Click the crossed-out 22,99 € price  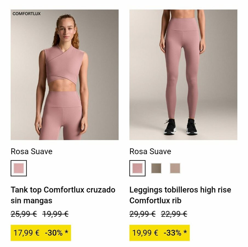174,214
